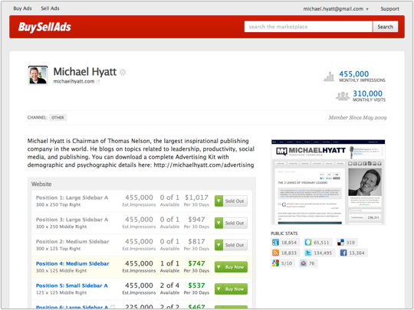Image resolution: width=414 pixels, height=310 pixels.
Task: Click Buy Now for Position 4: Medium Sidebar
Action: coord(235,267)
